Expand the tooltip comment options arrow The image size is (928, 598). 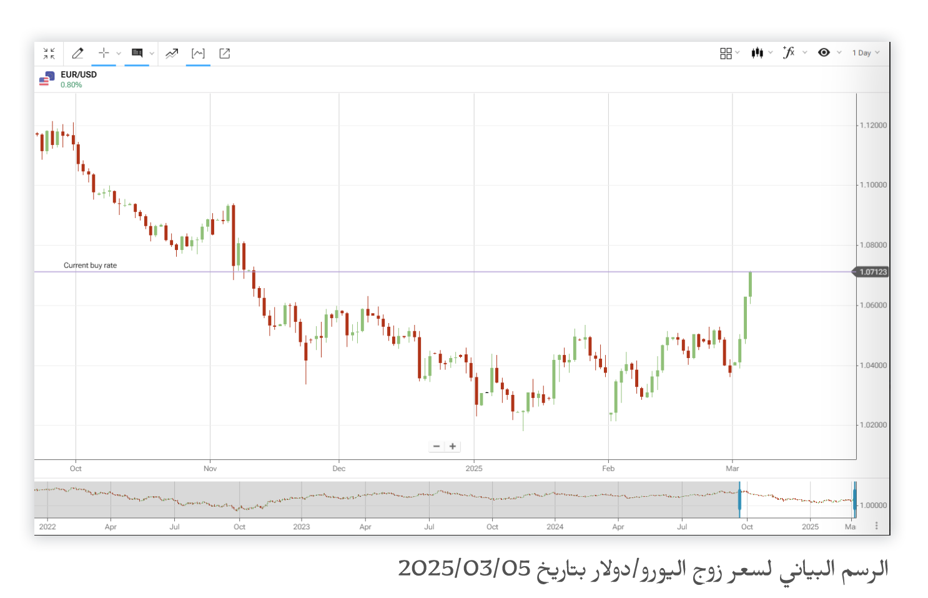click(x=152, y=54)
